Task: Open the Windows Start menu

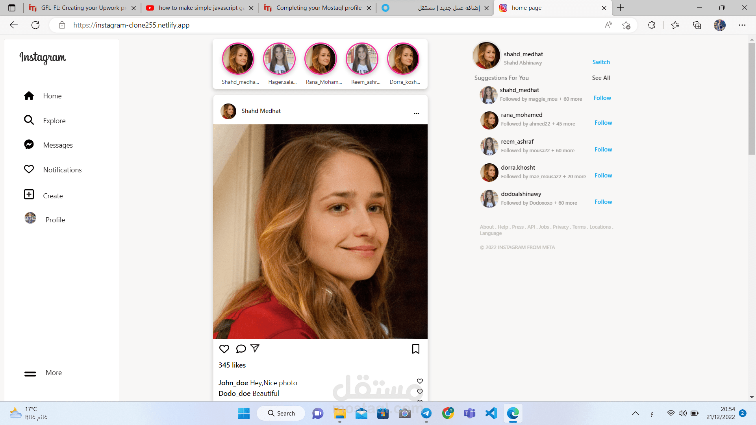Action: [244, 413]
